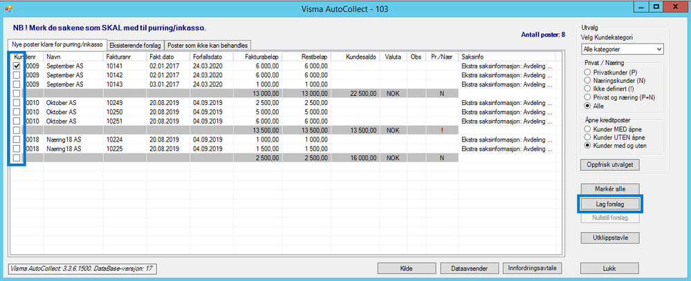This screenshot has height=281, width=691.
Task: Click the Markér alle button
Action: click(x=610, y=188)
